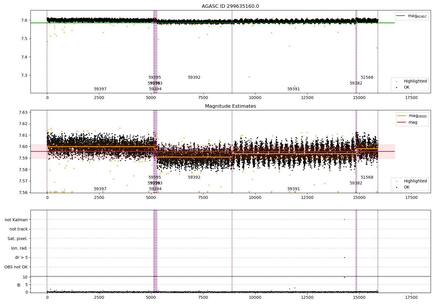Click the 7.58 tick on Magnitude Estimates y-axis
This screenshot has height=304, width=435.
[23, 170]
